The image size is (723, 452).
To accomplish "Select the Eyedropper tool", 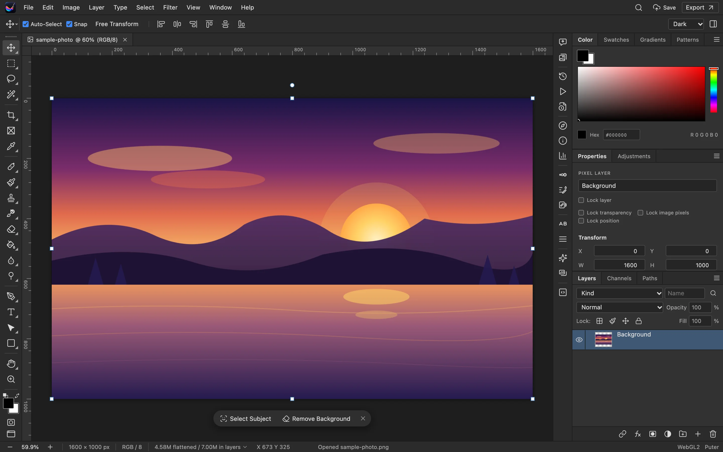I will click(x=11, y=146).
